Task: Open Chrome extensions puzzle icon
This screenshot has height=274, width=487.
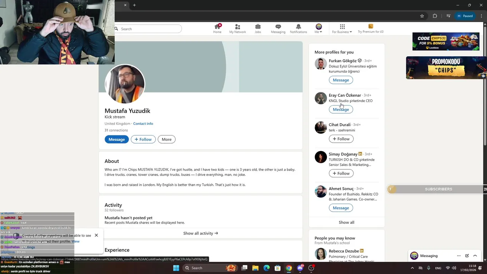Action: (x=435, y=16)
